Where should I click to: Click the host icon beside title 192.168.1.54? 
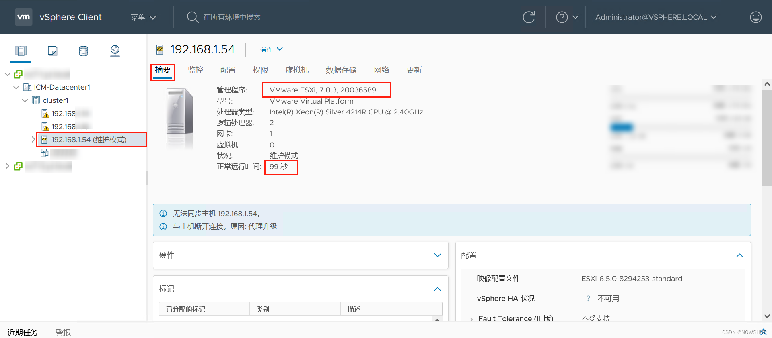tap(160, 49)
